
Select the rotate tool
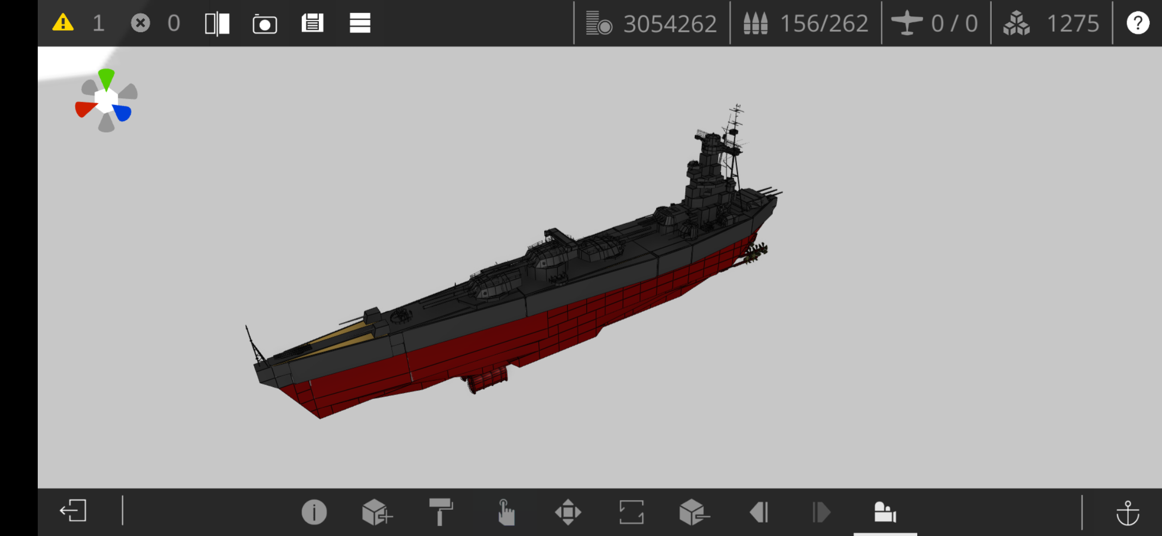(632, 512)
